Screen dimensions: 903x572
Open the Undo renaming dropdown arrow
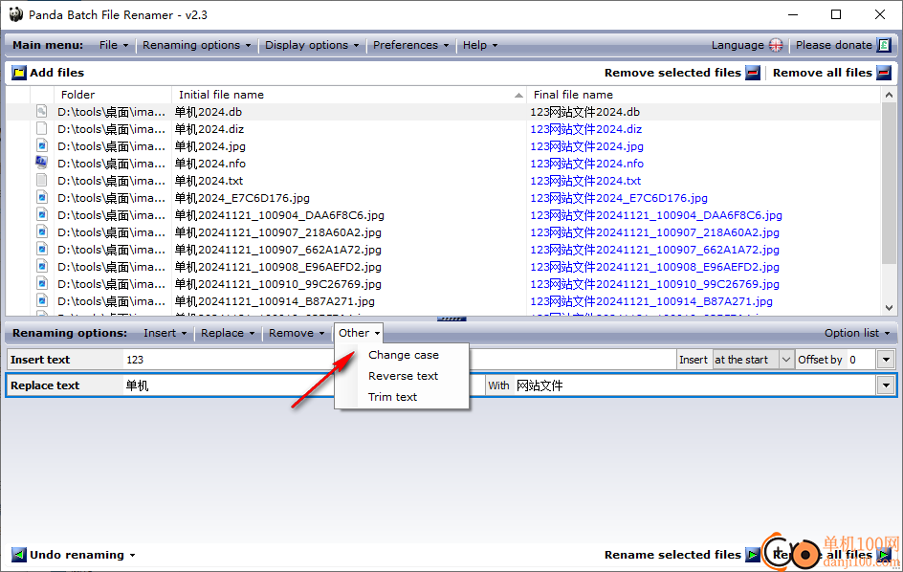[132, 556]
